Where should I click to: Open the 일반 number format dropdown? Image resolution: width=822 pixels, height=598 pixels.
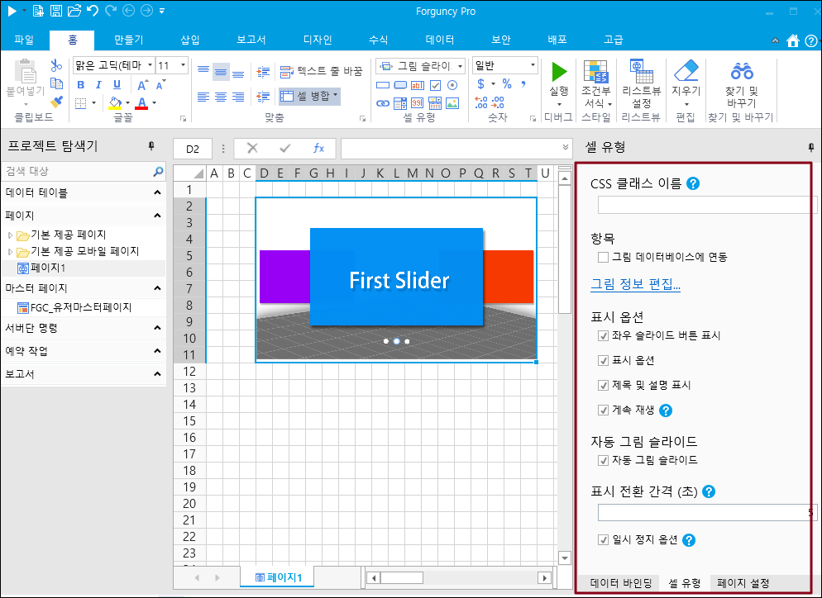(x=504, y=65)
